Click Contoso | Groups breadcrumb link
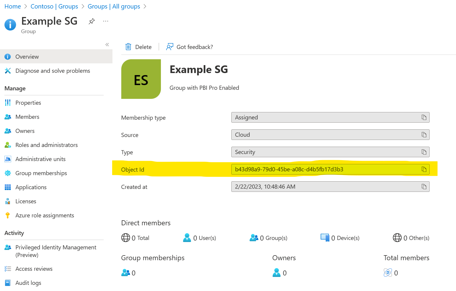Image resolution: width=456 pixels, height=291 pixels. (x=54, y=6)
